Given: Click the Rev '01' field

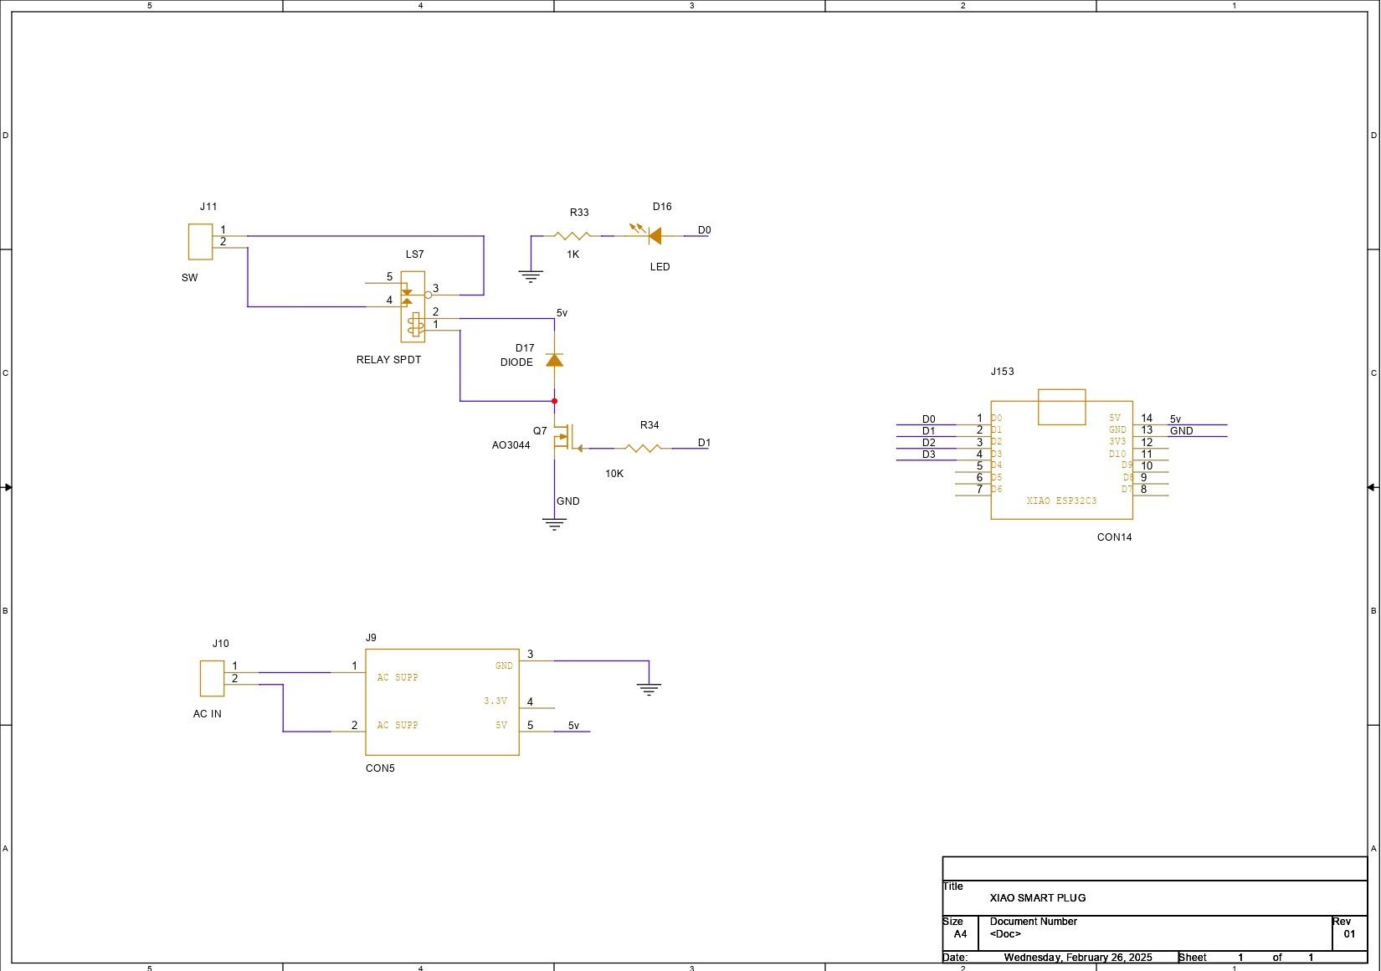Looking at the screenshot, I should 1349,933.
